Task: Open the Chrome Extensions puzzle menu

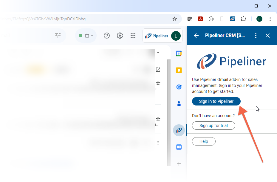Action: pos(243,19)
